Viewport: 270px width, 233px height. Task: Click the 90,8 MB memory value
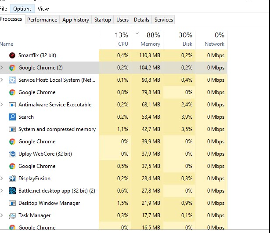pyautogui.click(x=151, y=80)
